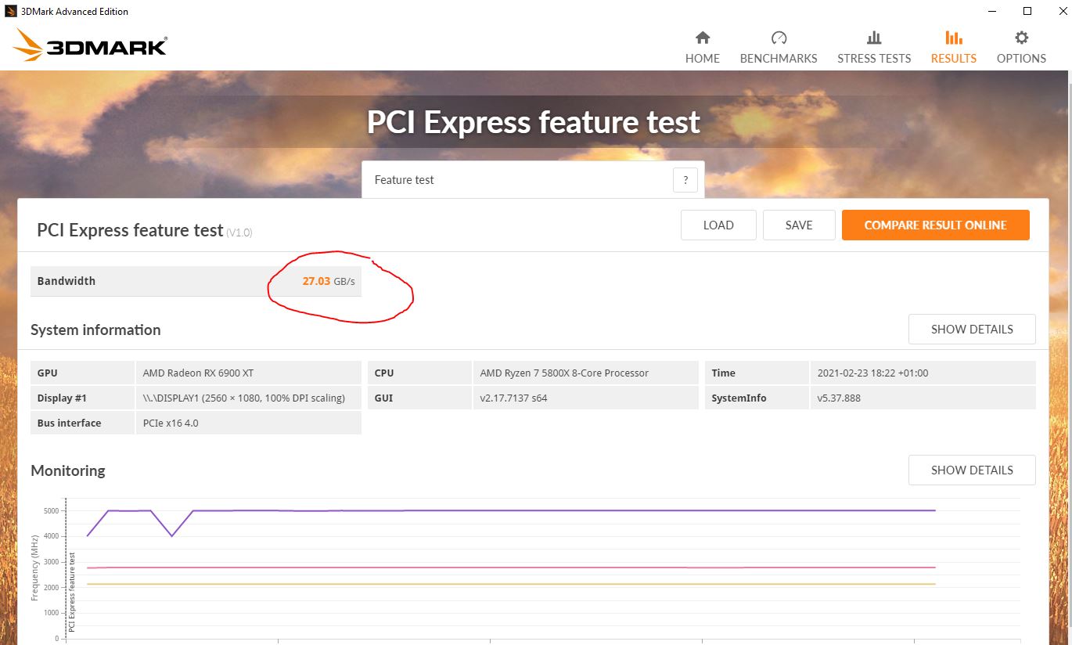The width and height of the screenshot is (1072, 645).
Task: Click the SAVE button
Action: [x=799, y=225]
